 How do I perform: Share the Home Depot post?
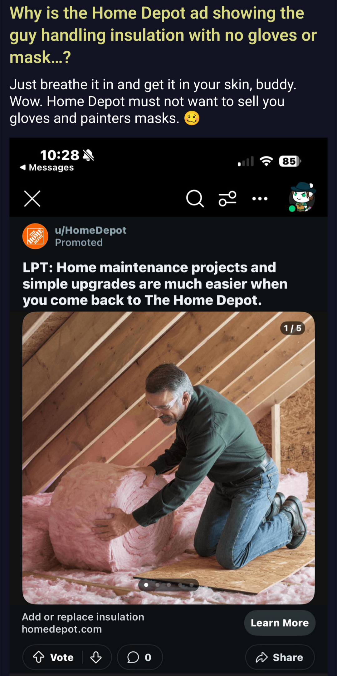(280, 657)
